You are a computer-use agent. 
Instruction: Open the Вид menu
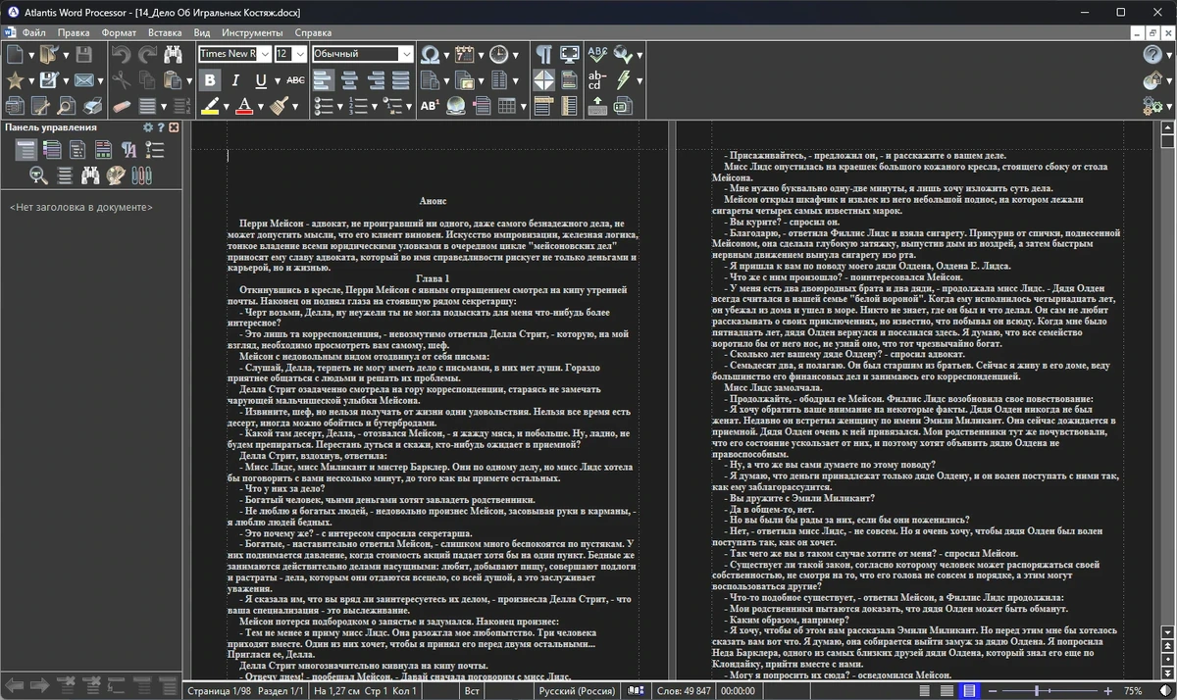[x=202, y=32]
